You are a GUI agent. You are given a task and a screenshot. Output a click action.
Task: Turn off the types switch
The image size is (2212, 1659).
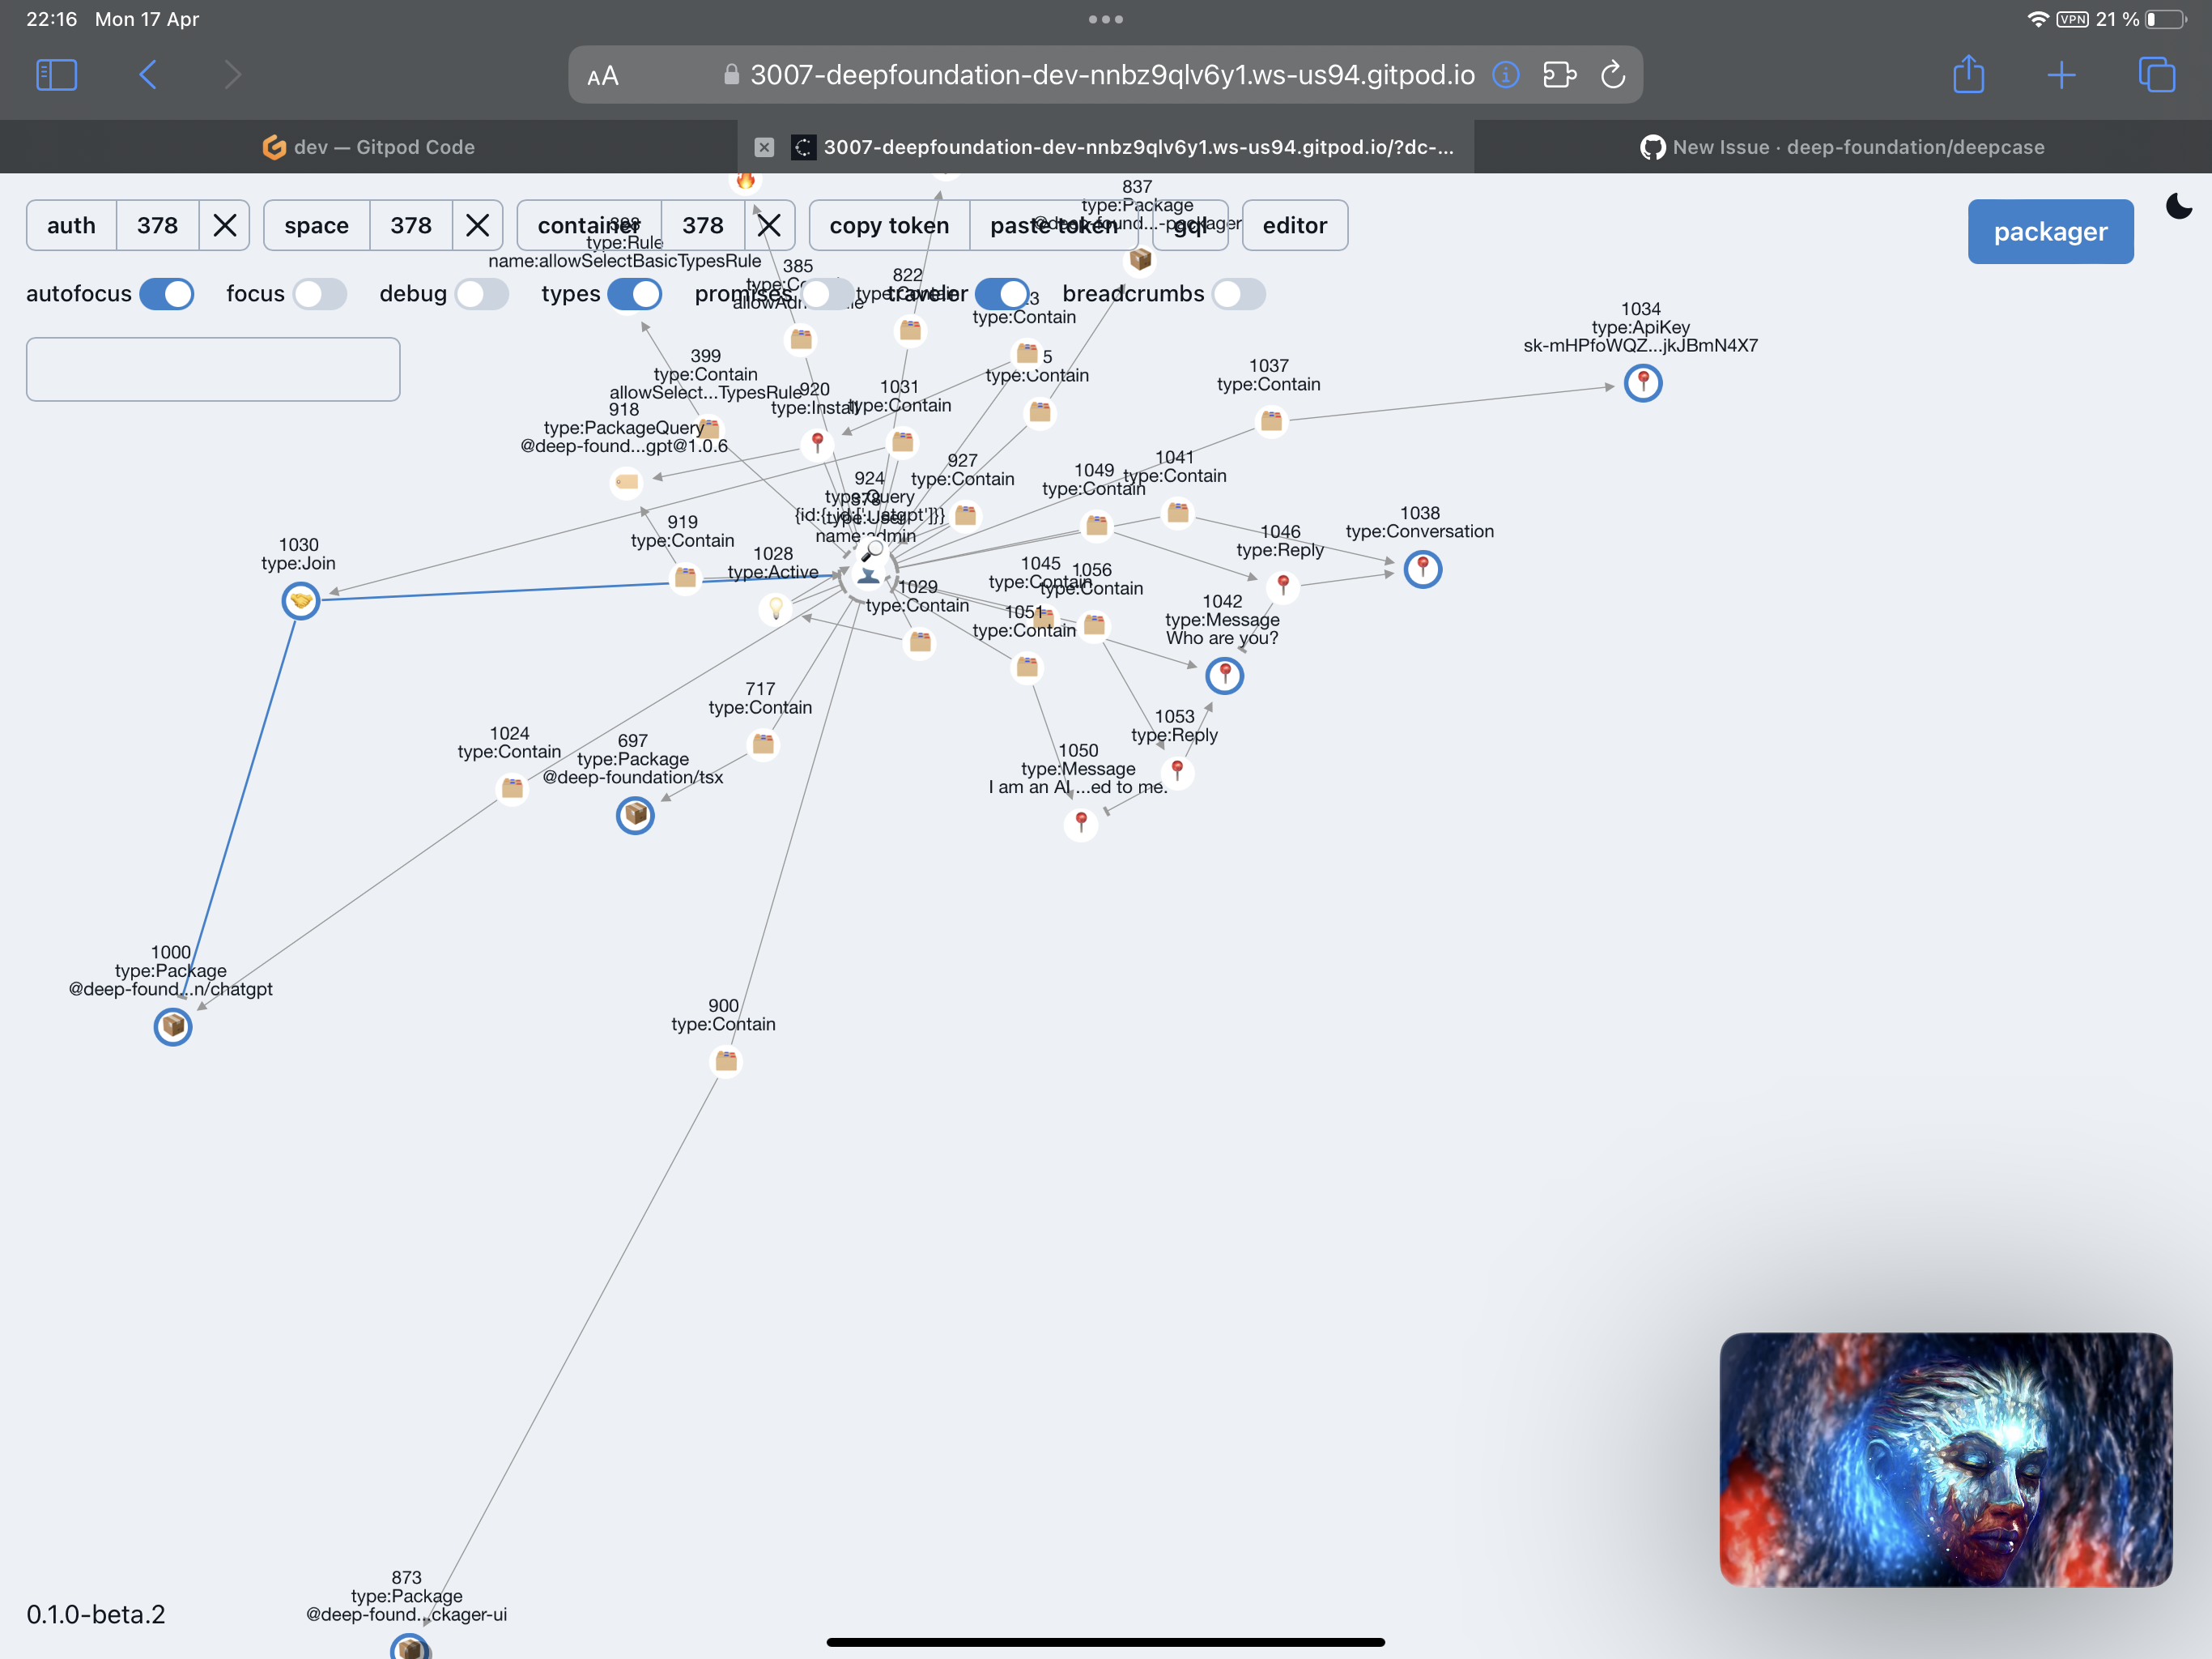pos(634,294)
